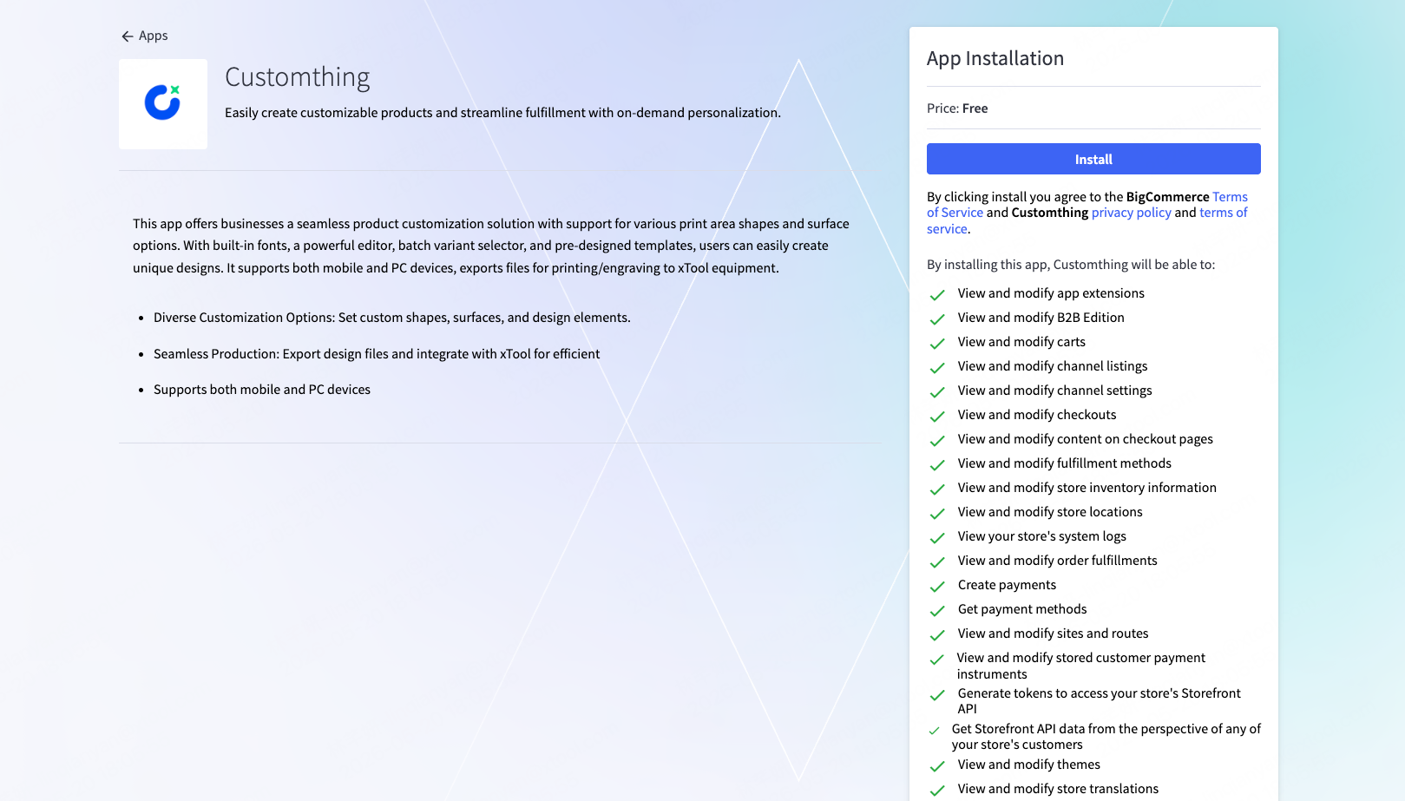Image resolution: width=1405 pixels, height=801 pixels.
Task: Click 'View and modify themes' text
Action: [x=1029, y=765]
